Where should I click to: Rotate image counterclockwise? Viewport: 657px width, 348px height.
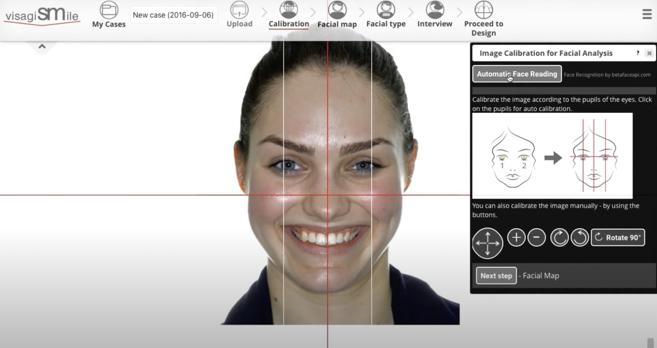pos(580,237)
